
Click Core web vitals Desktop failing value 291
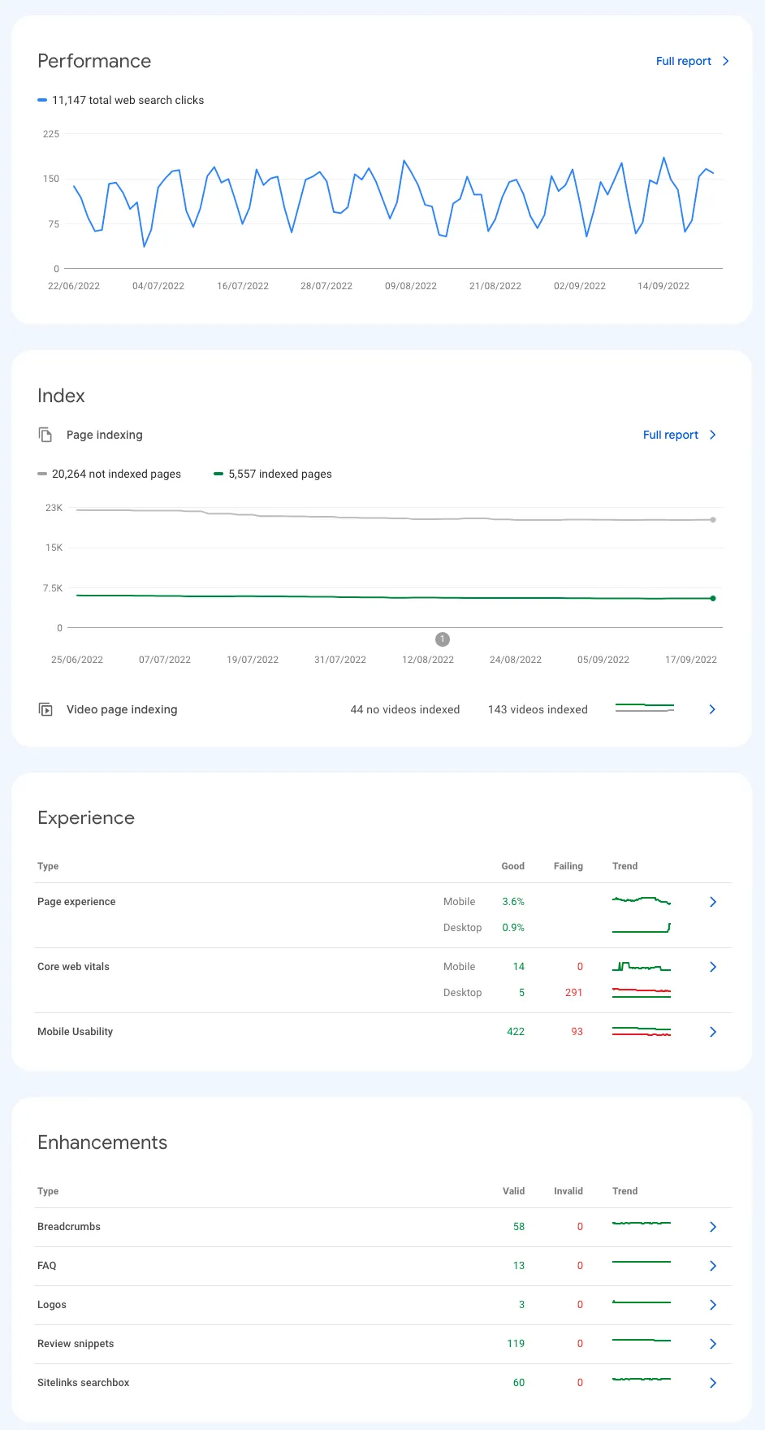574,993
